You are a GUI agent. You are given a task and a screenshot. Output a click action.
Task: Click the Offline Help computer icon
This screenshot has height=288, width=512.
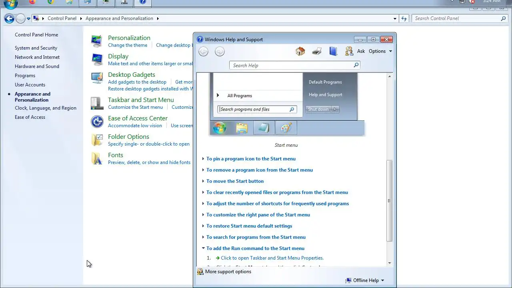click(348, 280)
